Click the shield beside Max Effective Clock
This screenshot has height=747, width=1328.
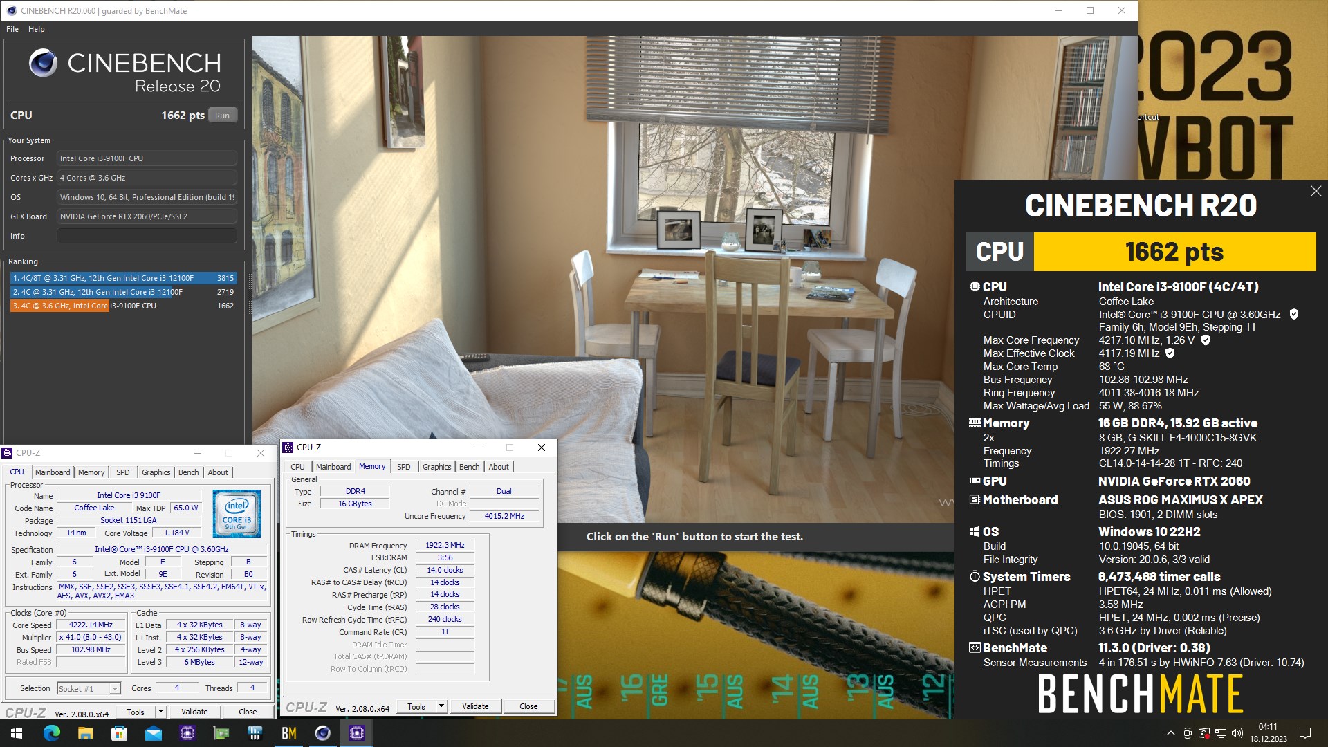(x=1170, y=353)
